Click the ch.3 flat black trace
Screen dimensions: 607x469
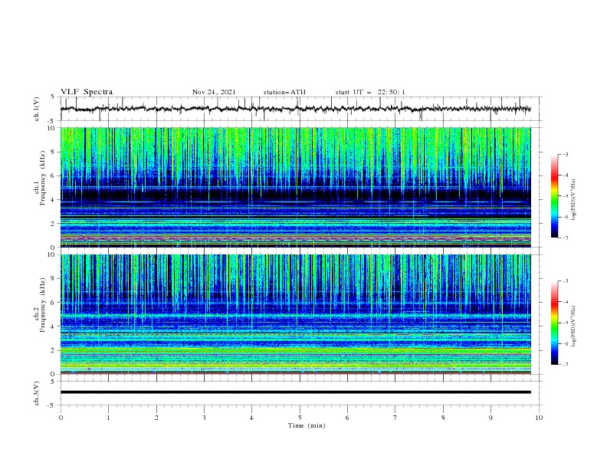tap(296, 392)
